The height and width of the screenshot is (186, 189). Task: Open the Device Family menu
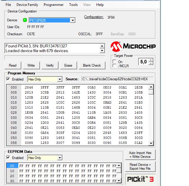click(x=27, y=5)
